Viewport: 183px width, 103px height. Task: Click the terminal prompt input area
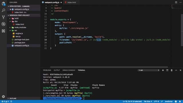tap(83, 98)
